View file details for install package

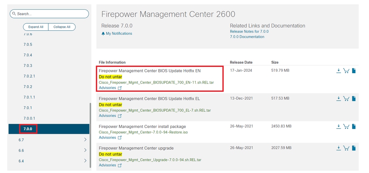(353, 126)
